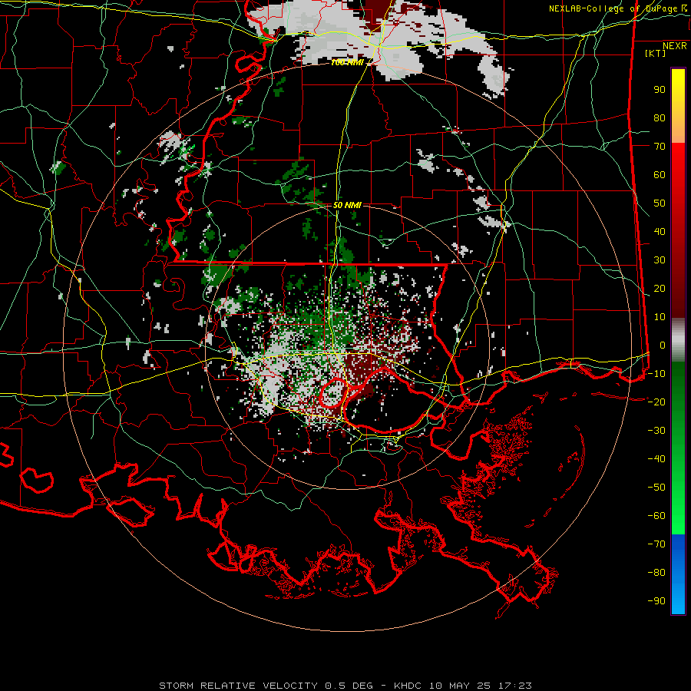
Task: Select the 20 value on velocity scale
Action: pyautogui.click(x=660, y=289)
